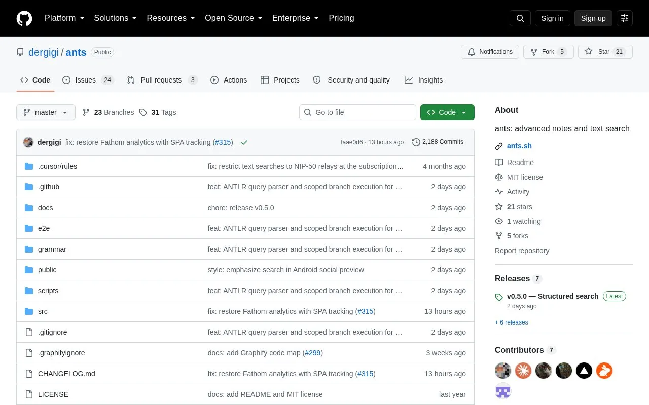Screen dimensions: 649x405
Task: Open the green Code dropdown
Action: 447,112
